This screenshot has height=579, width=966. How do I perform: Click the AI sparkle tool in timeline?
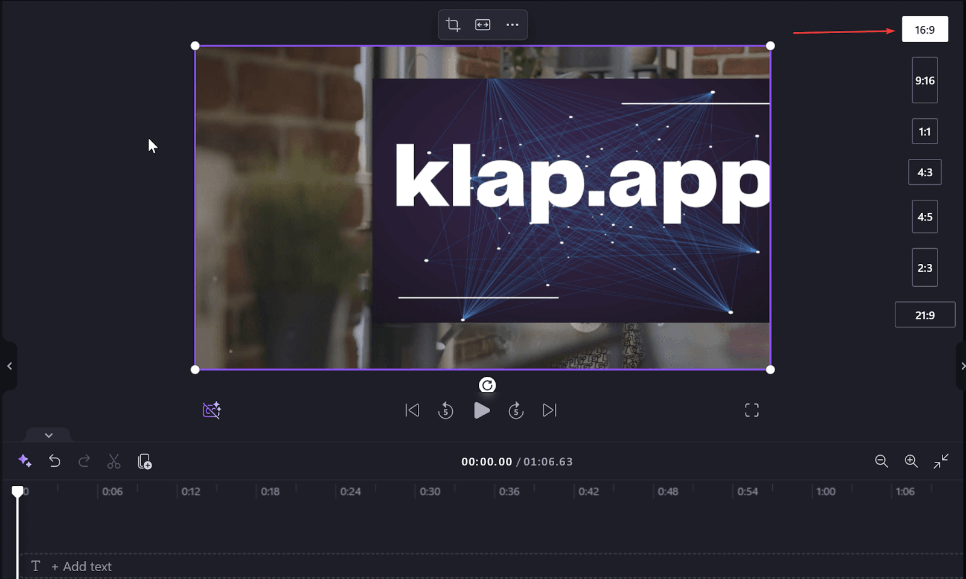[25, 461]
